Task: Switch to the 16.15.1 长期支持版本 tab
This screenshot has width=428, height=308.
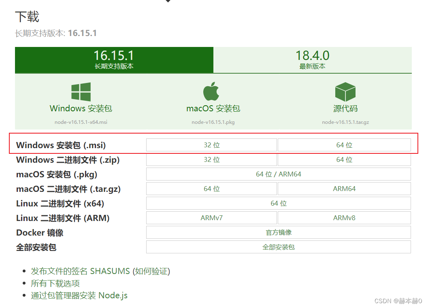Action: point(114,60)
